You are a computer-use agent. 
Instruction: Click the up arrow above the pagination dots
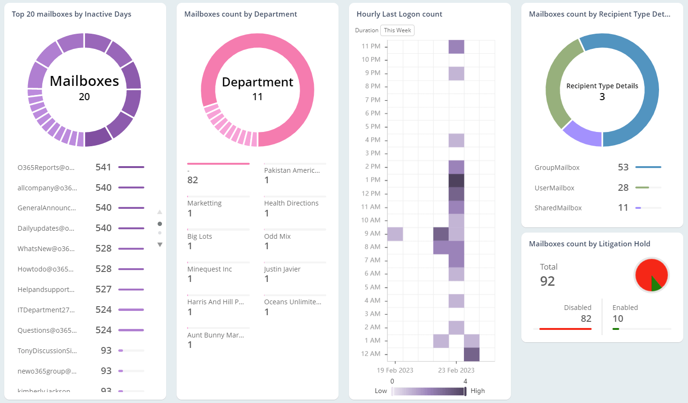[160, 212]
